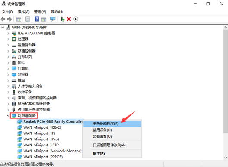Expand the 存储控制器 node
The width and height of the screenshot is (228, 167).
pyautogui.click(x=8, y=51)
